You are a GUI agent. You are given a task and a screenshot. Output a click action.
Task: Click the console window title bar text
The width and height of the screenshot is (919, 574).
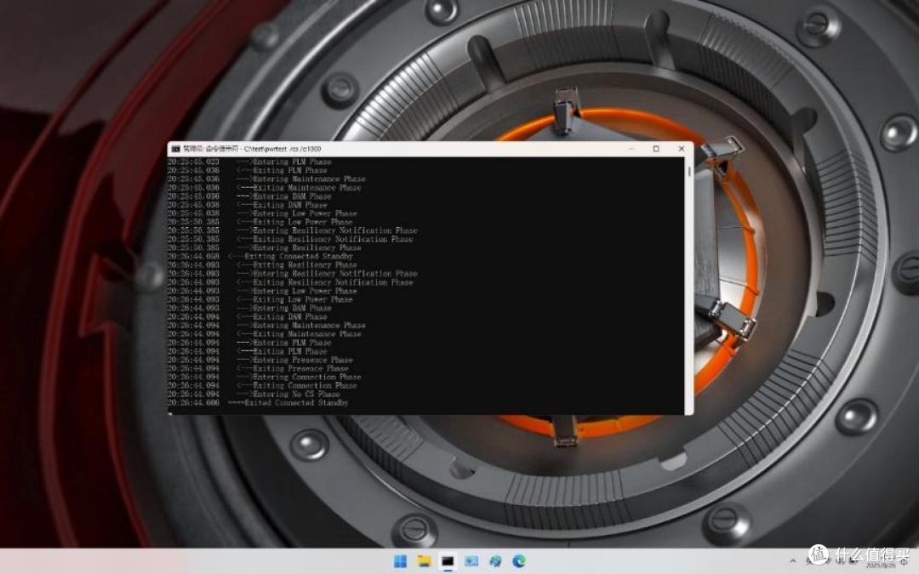(252, 149)
